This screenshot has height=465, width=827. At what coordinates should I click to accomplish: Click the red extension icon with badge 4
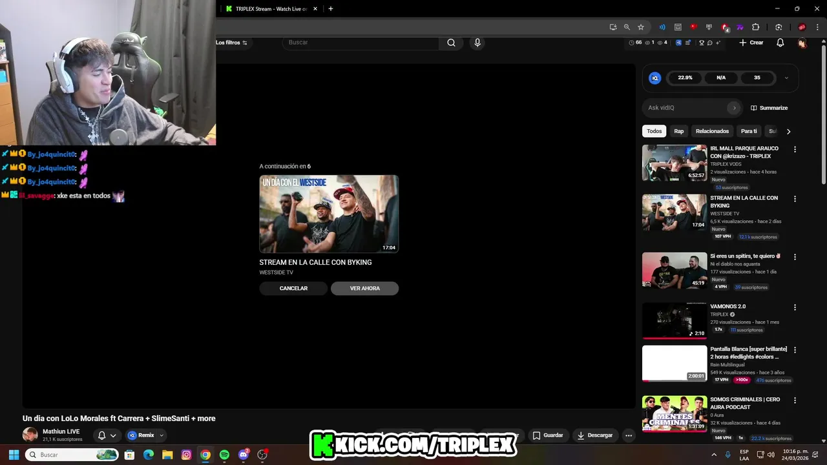pyautogui.click(x=725, y=27)
